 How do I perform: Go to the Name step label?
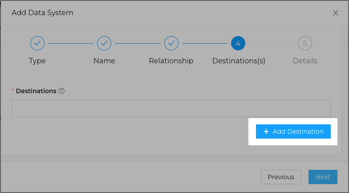point(104,61)
